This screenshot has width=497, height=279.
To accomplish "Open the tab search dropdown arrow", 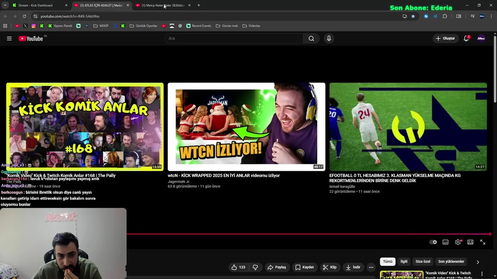I will pyautogui.click(x=5, y=5).
